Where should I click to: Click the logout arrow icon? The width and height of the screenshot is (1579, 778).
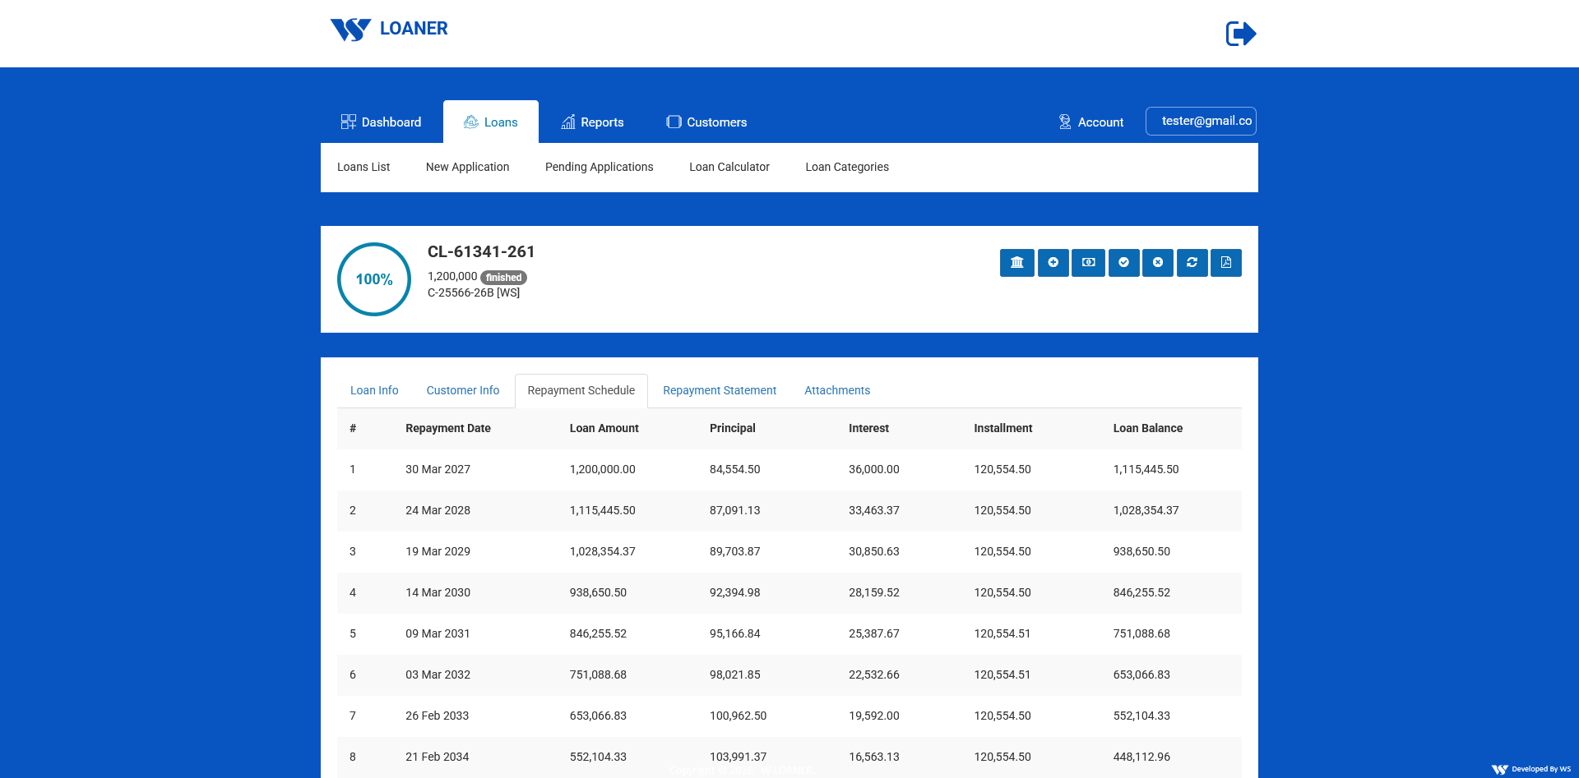[x=1241, y=34]
